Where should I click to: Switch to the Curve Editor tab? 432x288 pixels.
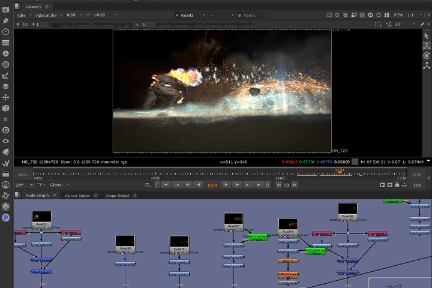coord(77,196)
